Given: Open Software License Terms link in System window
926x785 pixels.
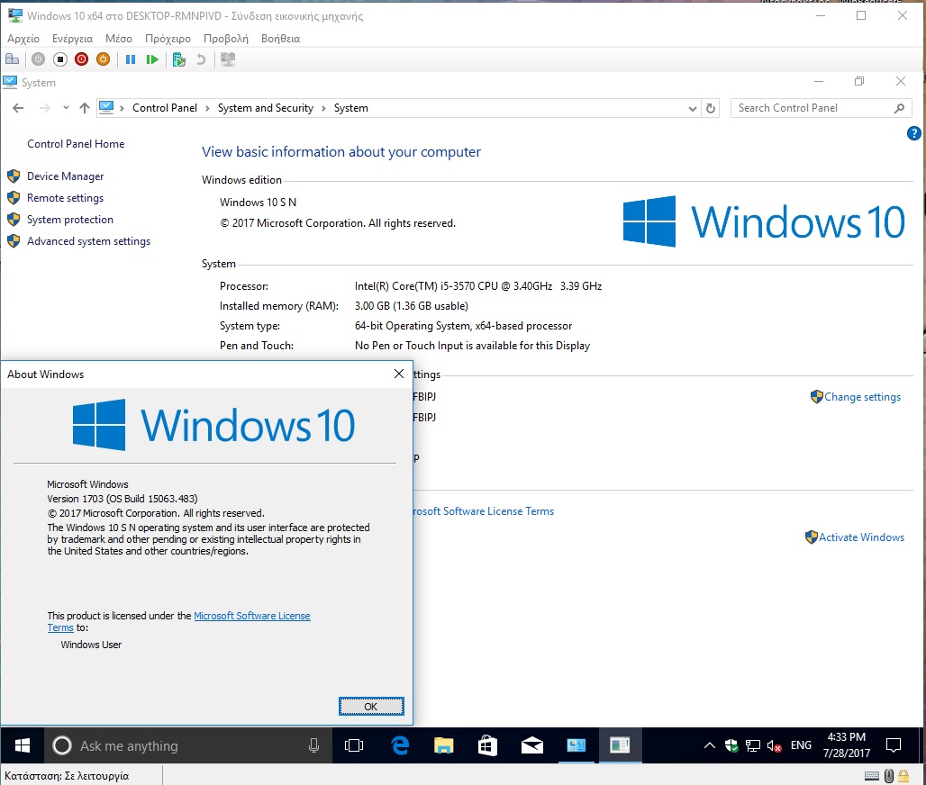Looking at the screenshot, I should point(484,511).
